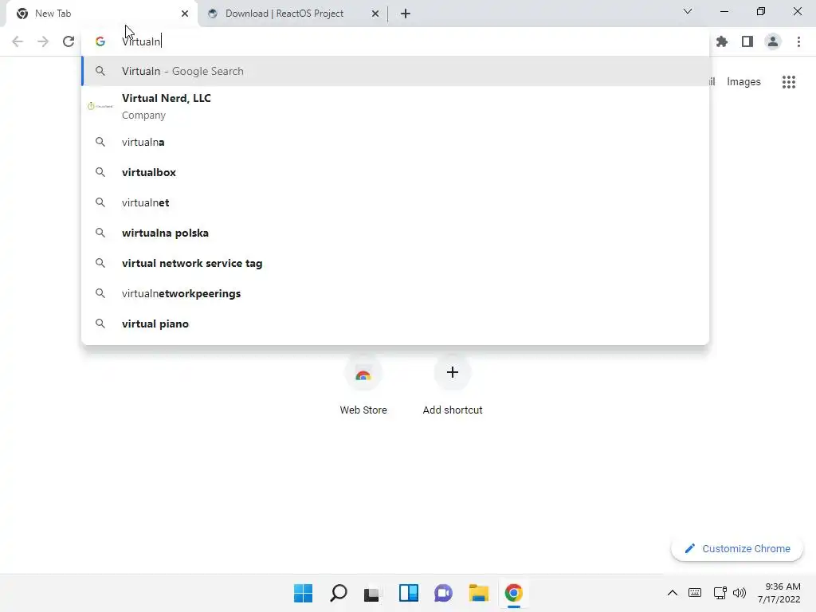This screenshot has width=816, height=612.
Task: Open Chrome's three-dot menu
Action: click(798, 41)
